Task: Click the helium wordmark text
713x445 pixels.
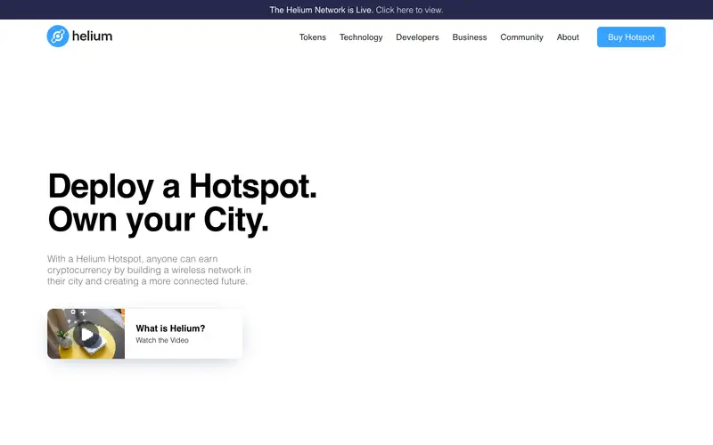Action: click(x=93, y=36)
